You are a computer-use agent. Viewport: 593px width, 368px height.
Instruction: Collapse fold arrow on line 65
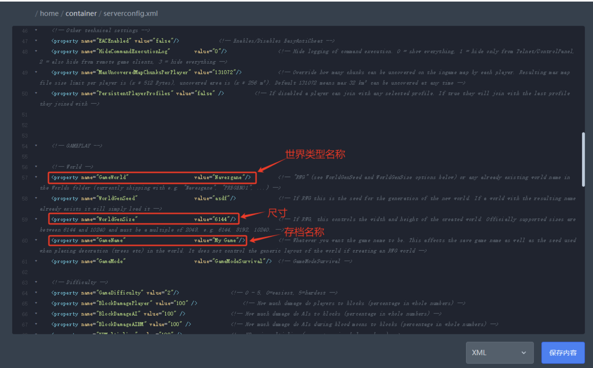[x=36, y=303]
